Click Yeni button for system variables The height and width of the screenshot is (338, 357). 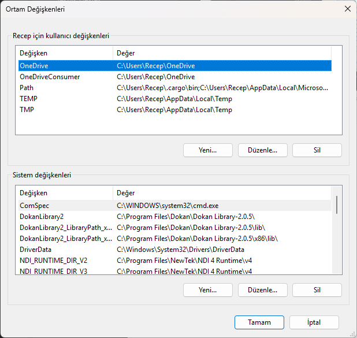pos(207,289)
